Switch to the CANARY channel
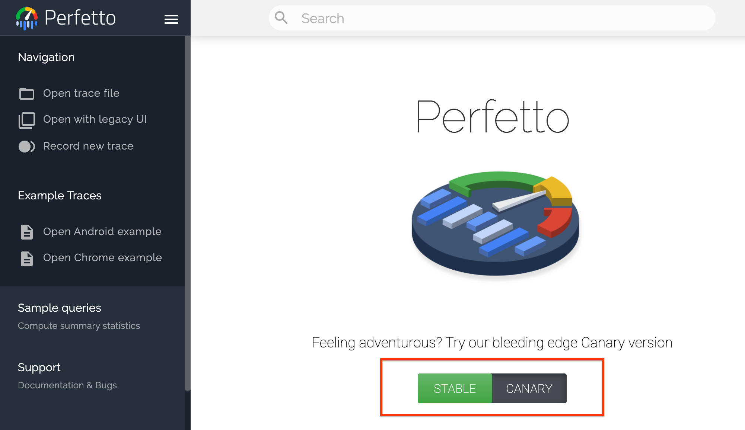The width and height of the screenshot is (745, 430). pyautogui.click(x=529, y=388)
